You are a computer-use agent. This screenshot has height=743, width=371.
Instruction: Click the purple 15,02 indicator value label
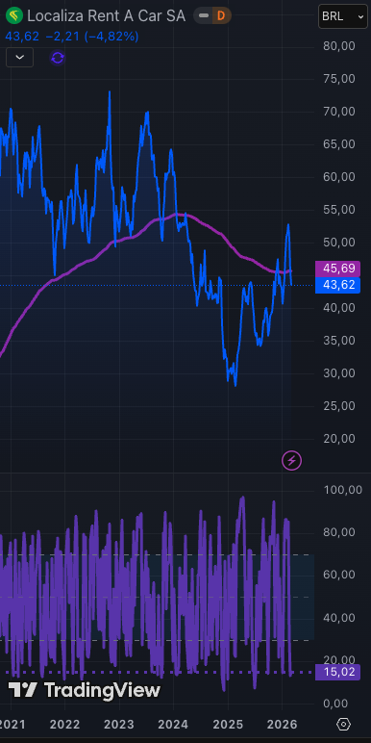(338, 672)
